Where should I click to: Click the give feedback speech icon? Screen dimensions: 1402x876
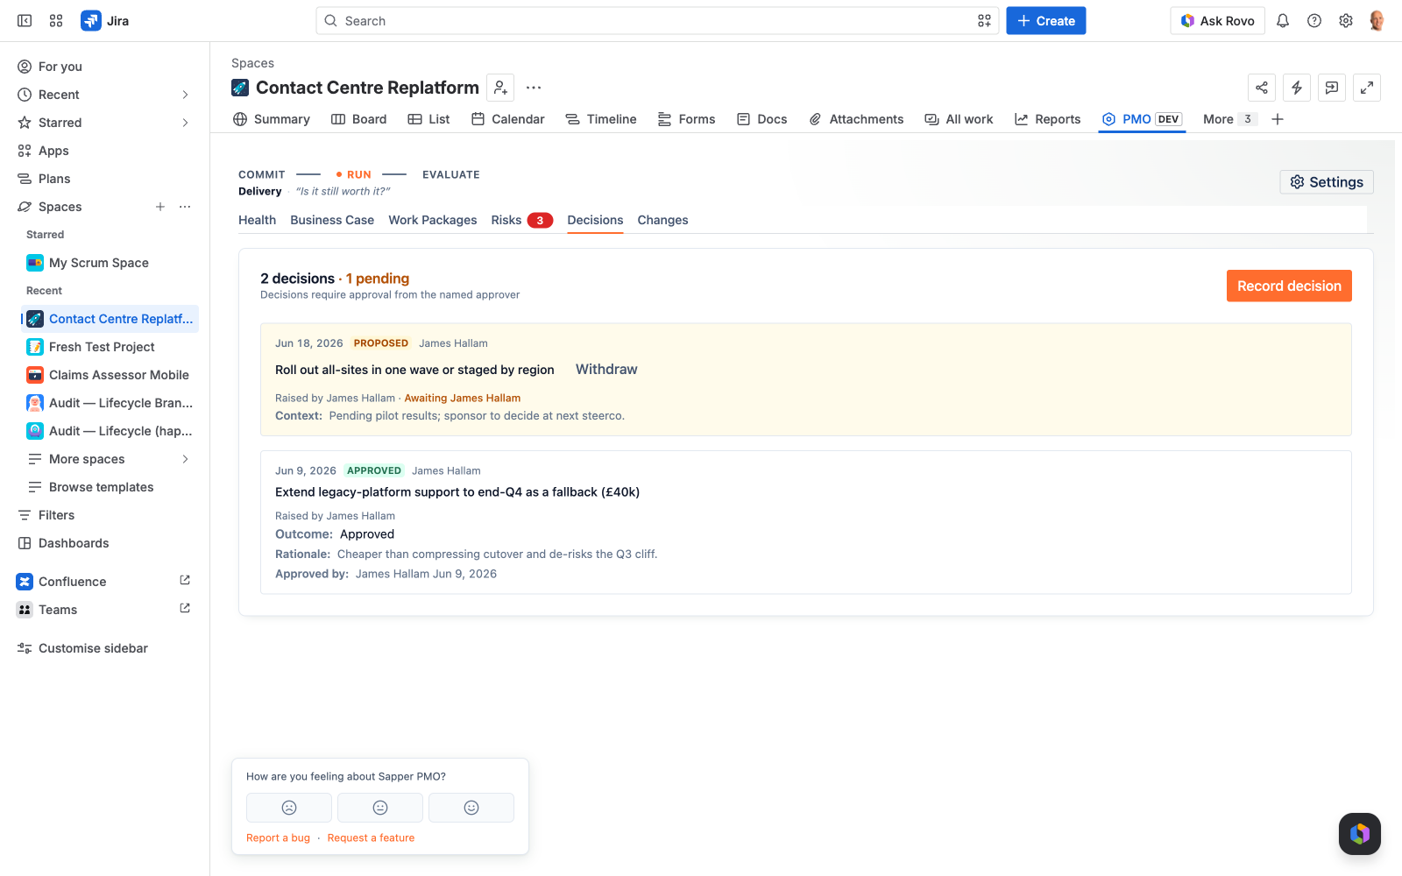pyautogui.click(x=1332, y=88)
